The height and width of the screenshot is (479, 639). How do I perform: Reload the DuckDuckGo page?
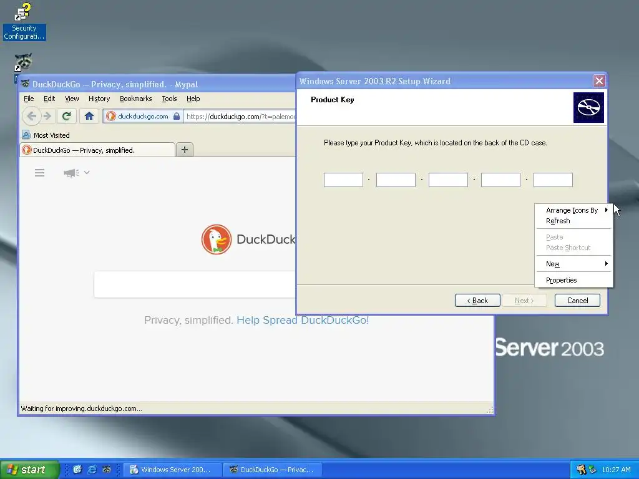[x=66, y=116]
